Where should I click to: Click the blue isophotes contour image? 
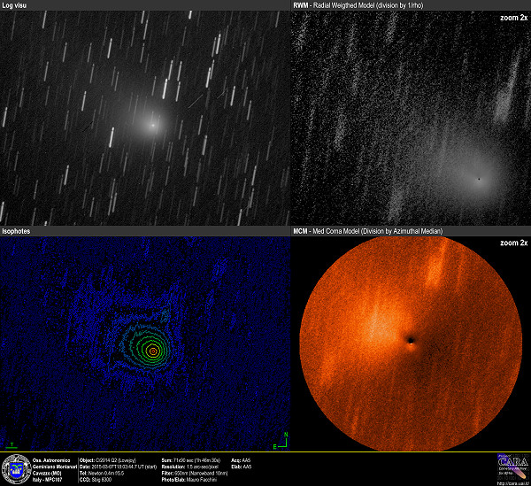point(145,343)
